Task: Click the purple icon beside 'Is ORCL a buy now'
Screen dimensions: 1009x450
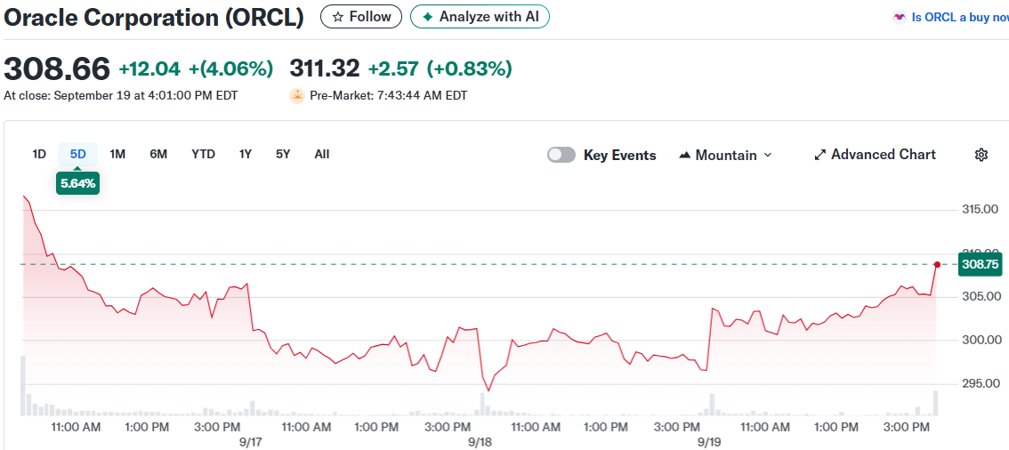Action: 899,18
